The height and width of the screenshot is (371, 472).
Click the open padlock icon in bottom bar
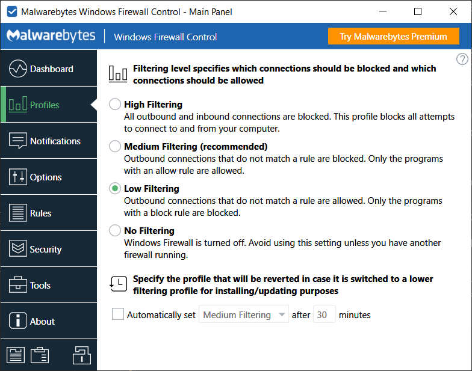(81, 355)
